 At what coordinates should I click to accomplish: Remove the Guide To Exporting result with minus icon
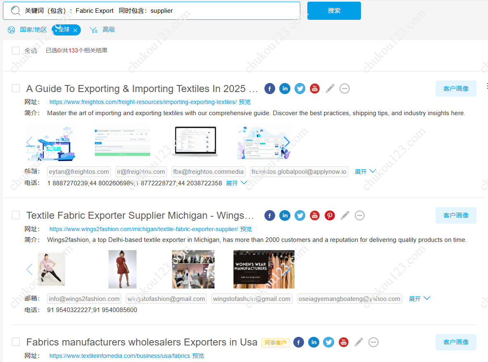[344, 89]
